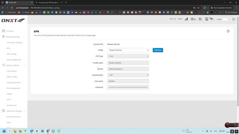Open WiFi settings in the sidebar

[12, 54]
